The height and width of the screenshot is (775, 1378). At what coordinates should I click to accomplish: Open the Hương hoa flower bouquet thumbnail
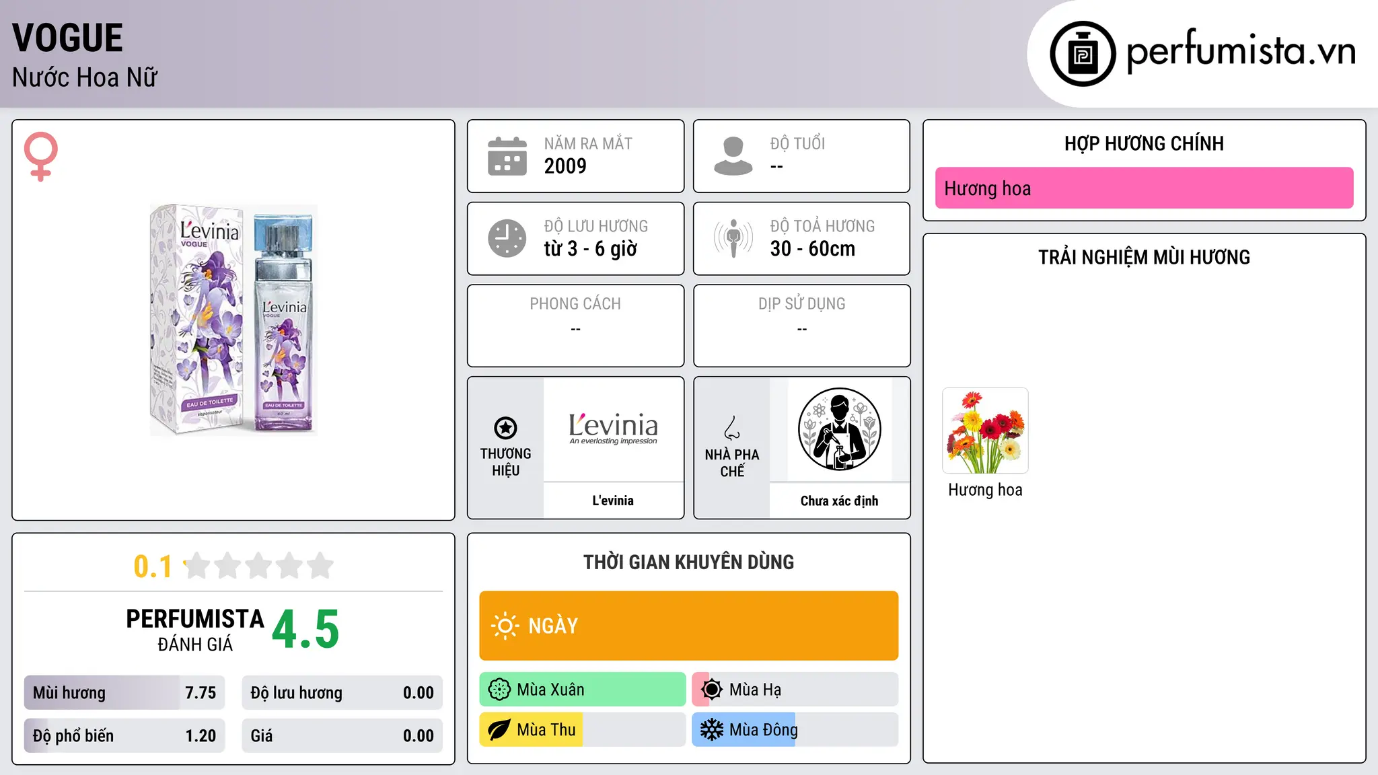coord(985,431)
